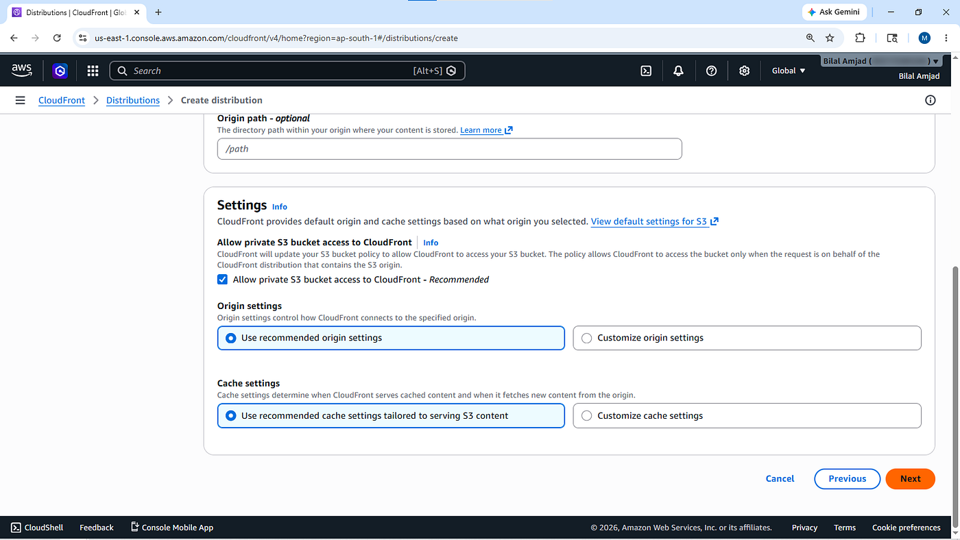Bookmark this page with the star icon
Viewport: 960px width, 540px height.
(830, 38)
